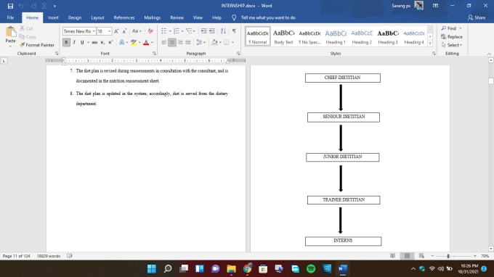Open Replace dialog
Image resolution: width=494 pixels, height=277 pixels.
(x=452, y=37)
